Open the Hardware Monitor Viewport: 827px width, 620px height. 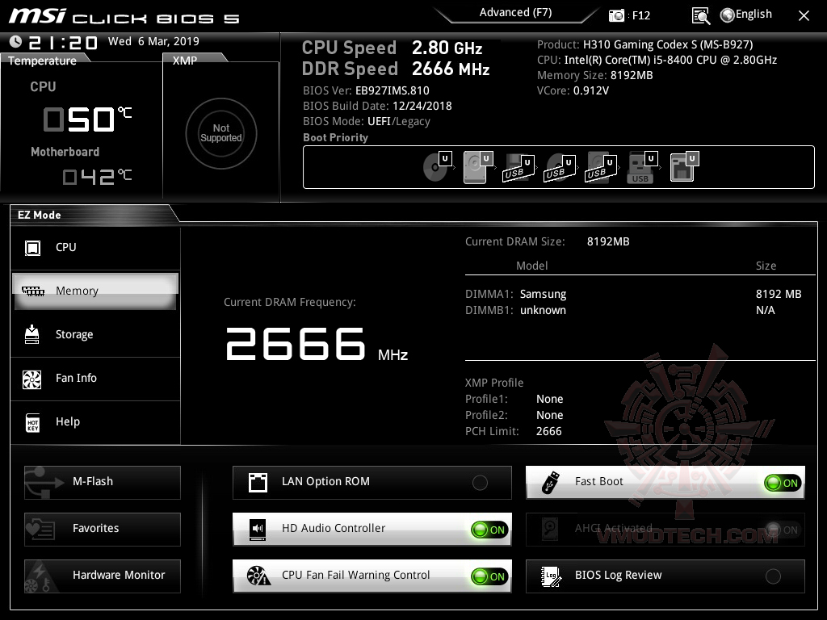click(103, 576)
